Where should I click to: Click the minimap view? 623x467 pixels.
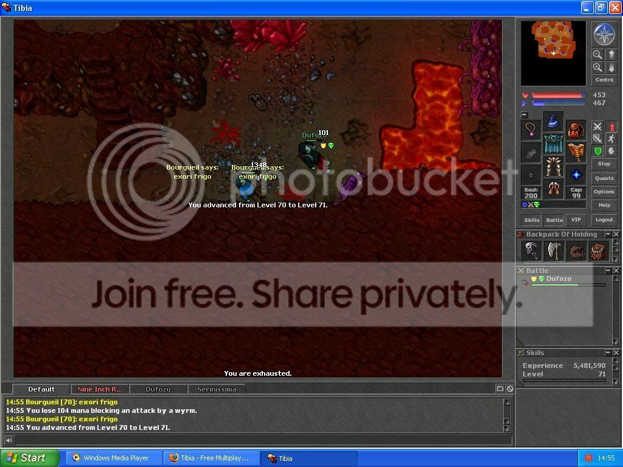554,54
